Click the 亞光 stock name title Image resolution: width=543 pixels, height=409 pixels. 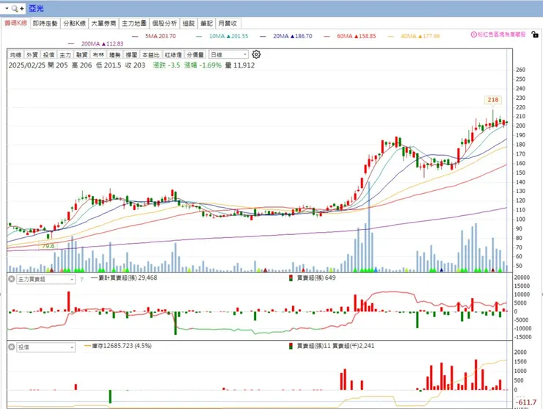(36, 9)
